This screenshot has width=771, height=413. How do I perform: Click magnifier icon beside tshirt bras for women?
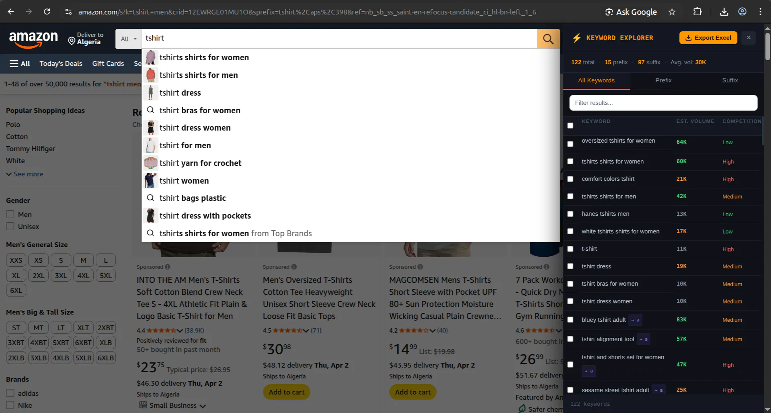[x=150, y=110]
